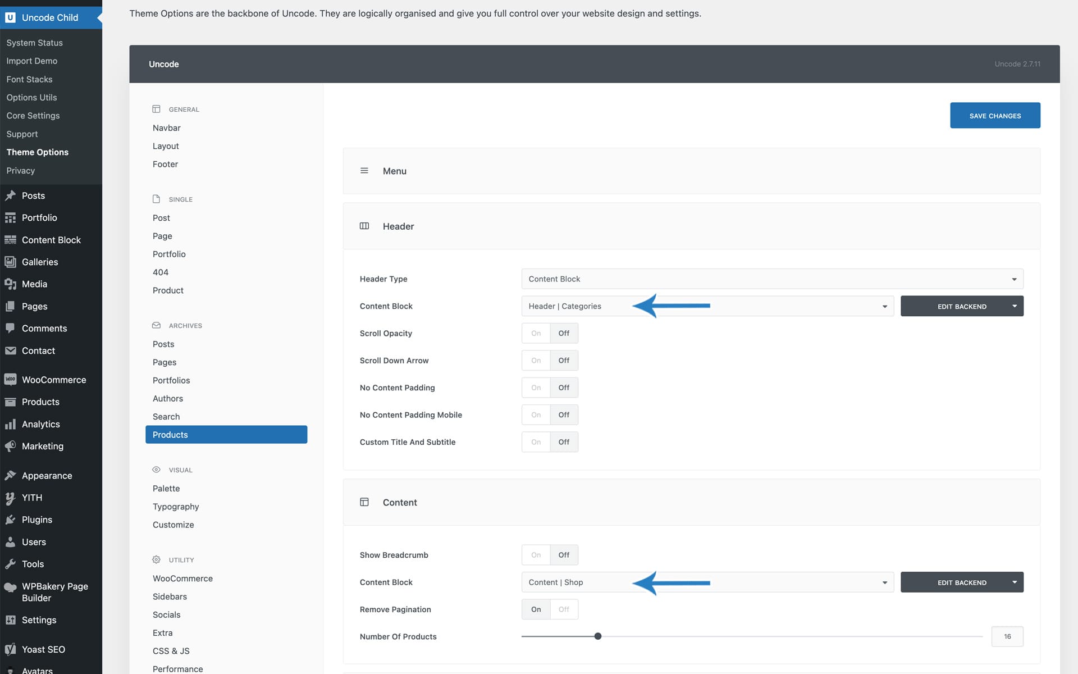The image size is (1078, 674).
Task: Open Font Stacks submenu link
Action: (29, 79)
